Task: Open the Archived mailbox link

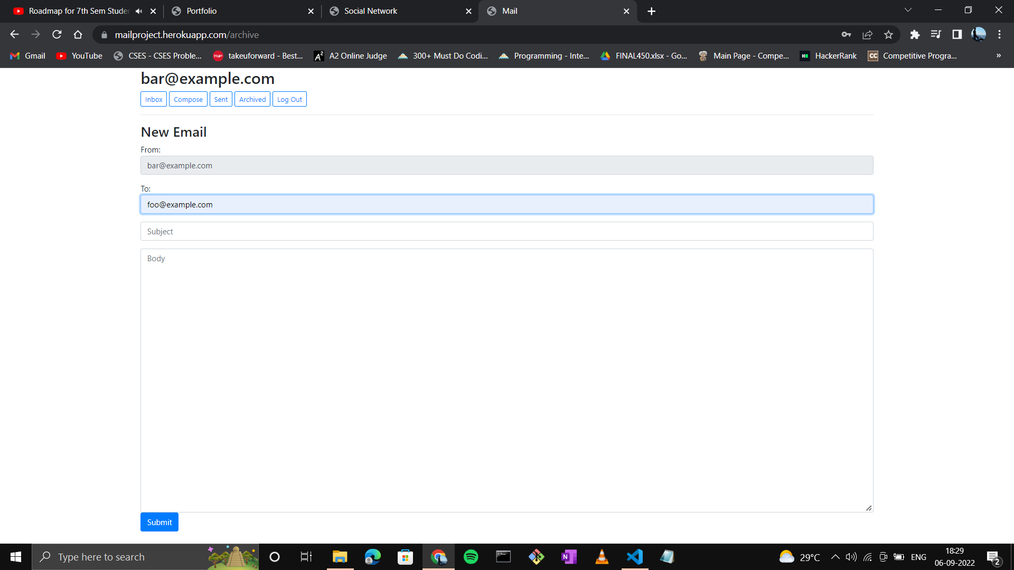Action: [x=252, y=99]
